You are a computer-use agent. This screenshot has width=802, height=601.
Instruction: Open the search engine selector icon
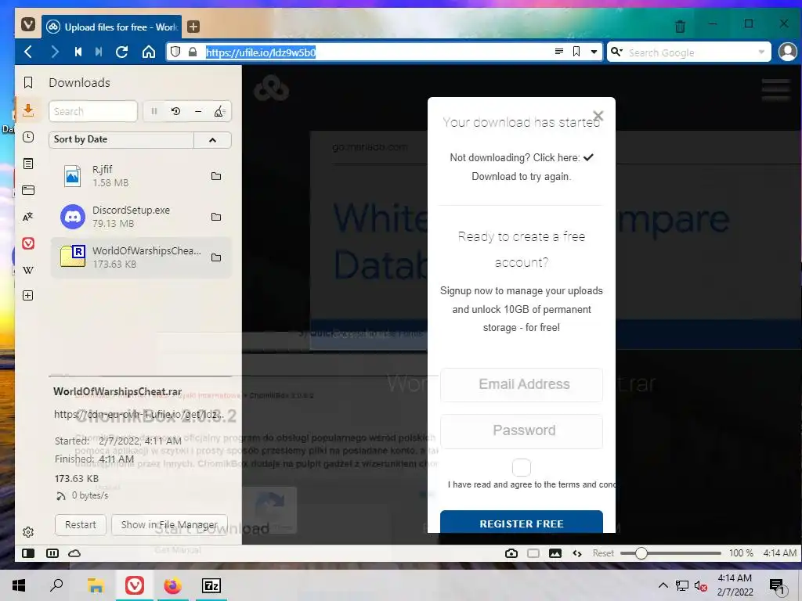pos(617,52)
